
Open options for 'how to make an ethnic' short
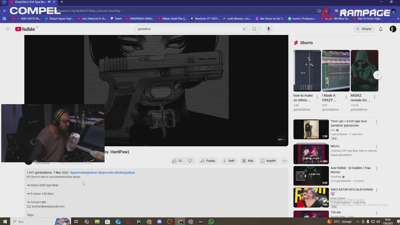(317, 97)
